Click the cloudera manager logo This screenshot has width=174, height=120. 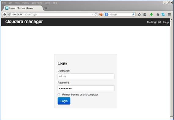24,22
